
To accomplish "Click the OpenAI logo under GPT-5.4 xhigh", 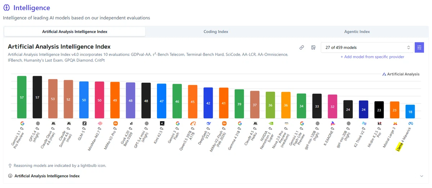I will (x=37, y=123).
